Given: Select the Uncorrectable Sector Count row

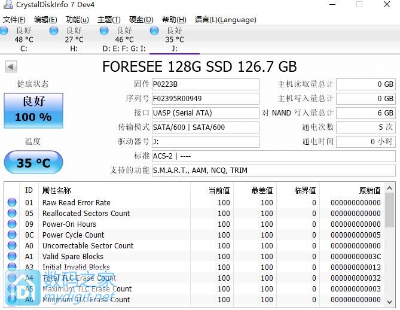Looking at the screenshot, I should 195,245.
